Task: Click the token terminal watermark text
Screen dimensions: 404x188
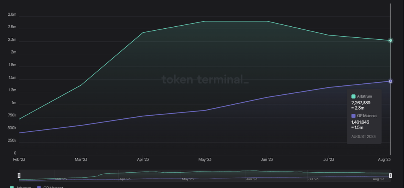Action: (205, 80)
